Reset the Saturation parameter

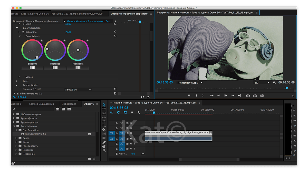tap(115, 32)
